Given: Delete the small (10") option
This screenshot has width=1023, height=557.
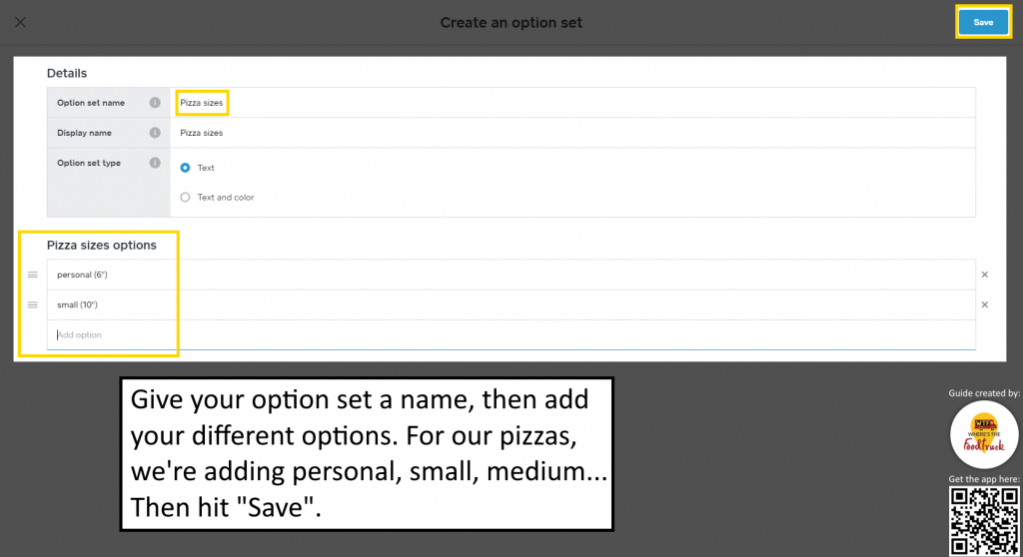Looking at the screenshot, I should point(984,304).
